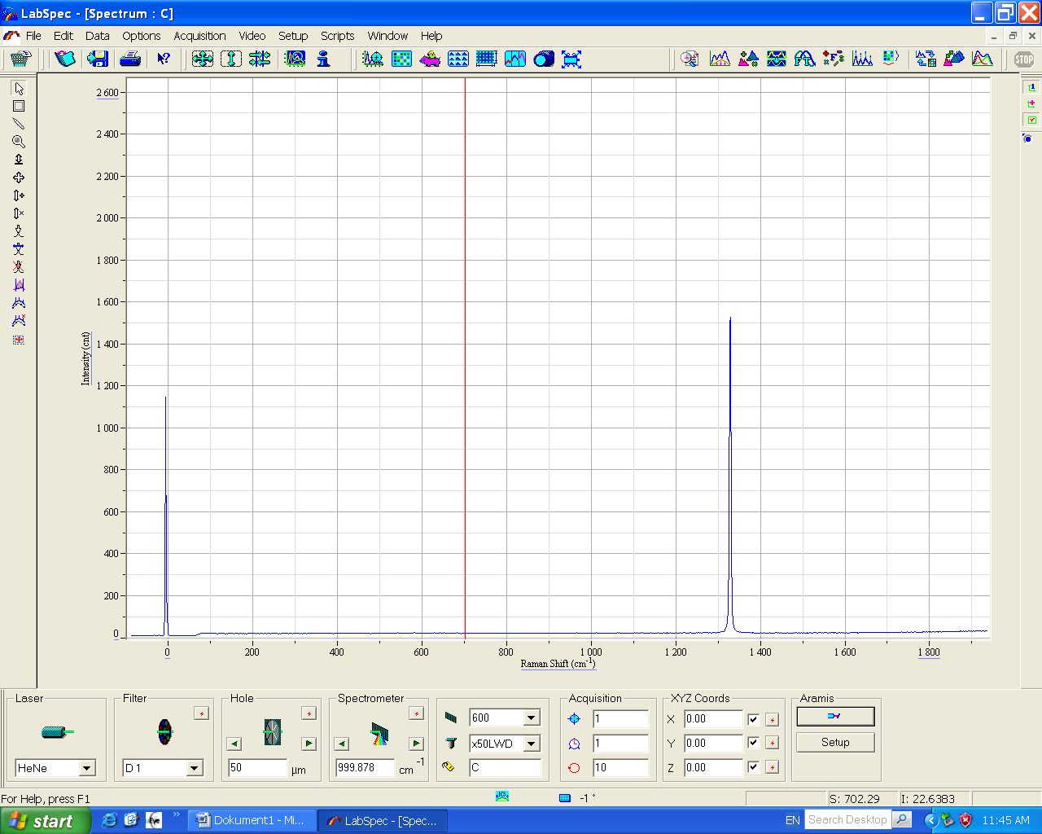Click the Aramis connect arrow button
The width and height of the screenshot is (1042, 834).
tap(835, 716)
